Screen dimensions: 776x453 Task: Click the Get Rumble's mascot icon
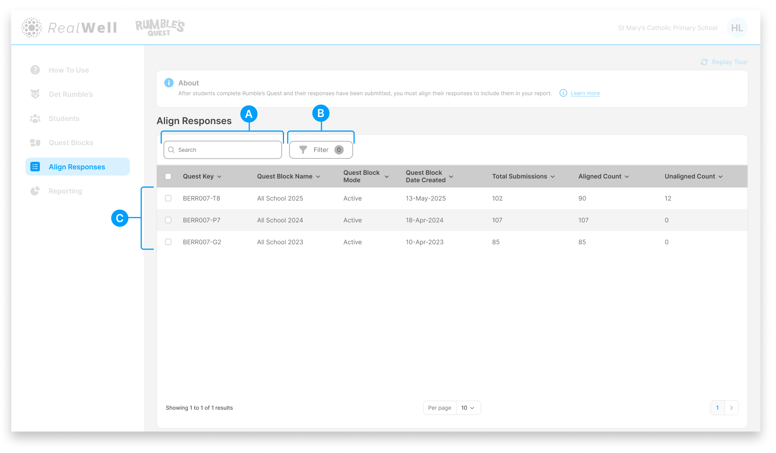35,94
